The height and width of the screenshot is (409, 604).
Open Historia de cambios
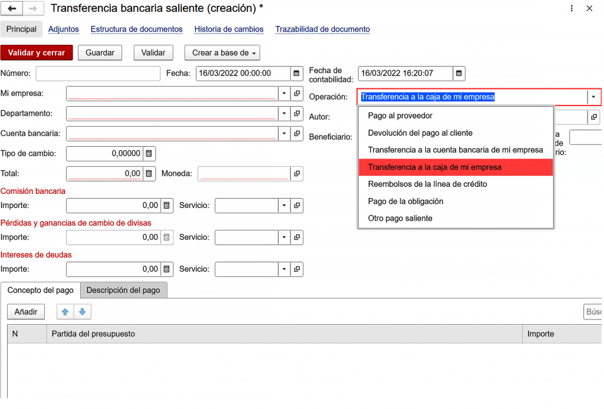click(x=229, y=29)
